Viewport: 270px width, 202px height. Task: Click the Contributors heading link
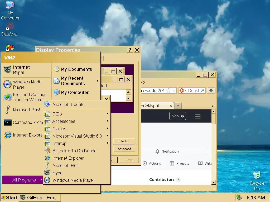click(x=162, y=179)
